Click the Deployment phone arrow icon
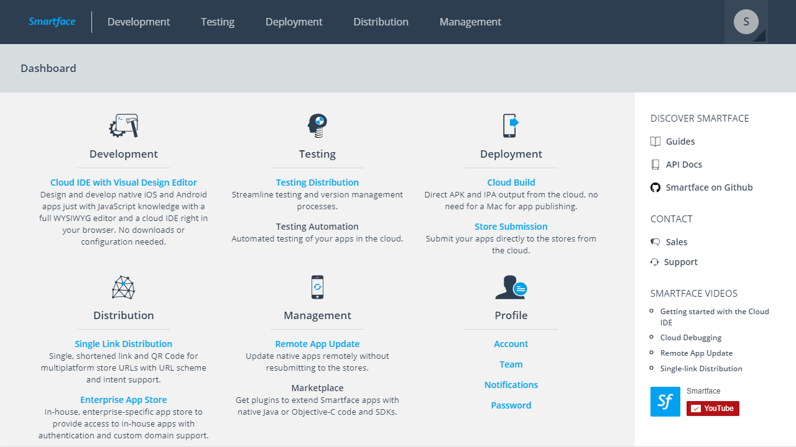 pos(511,125)
